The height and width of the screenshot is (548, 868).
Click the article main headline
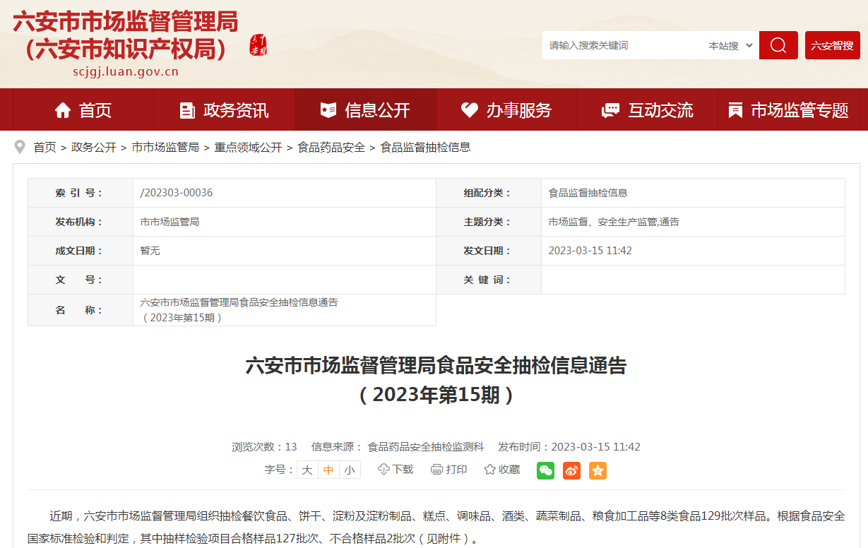tap(436, 380)
